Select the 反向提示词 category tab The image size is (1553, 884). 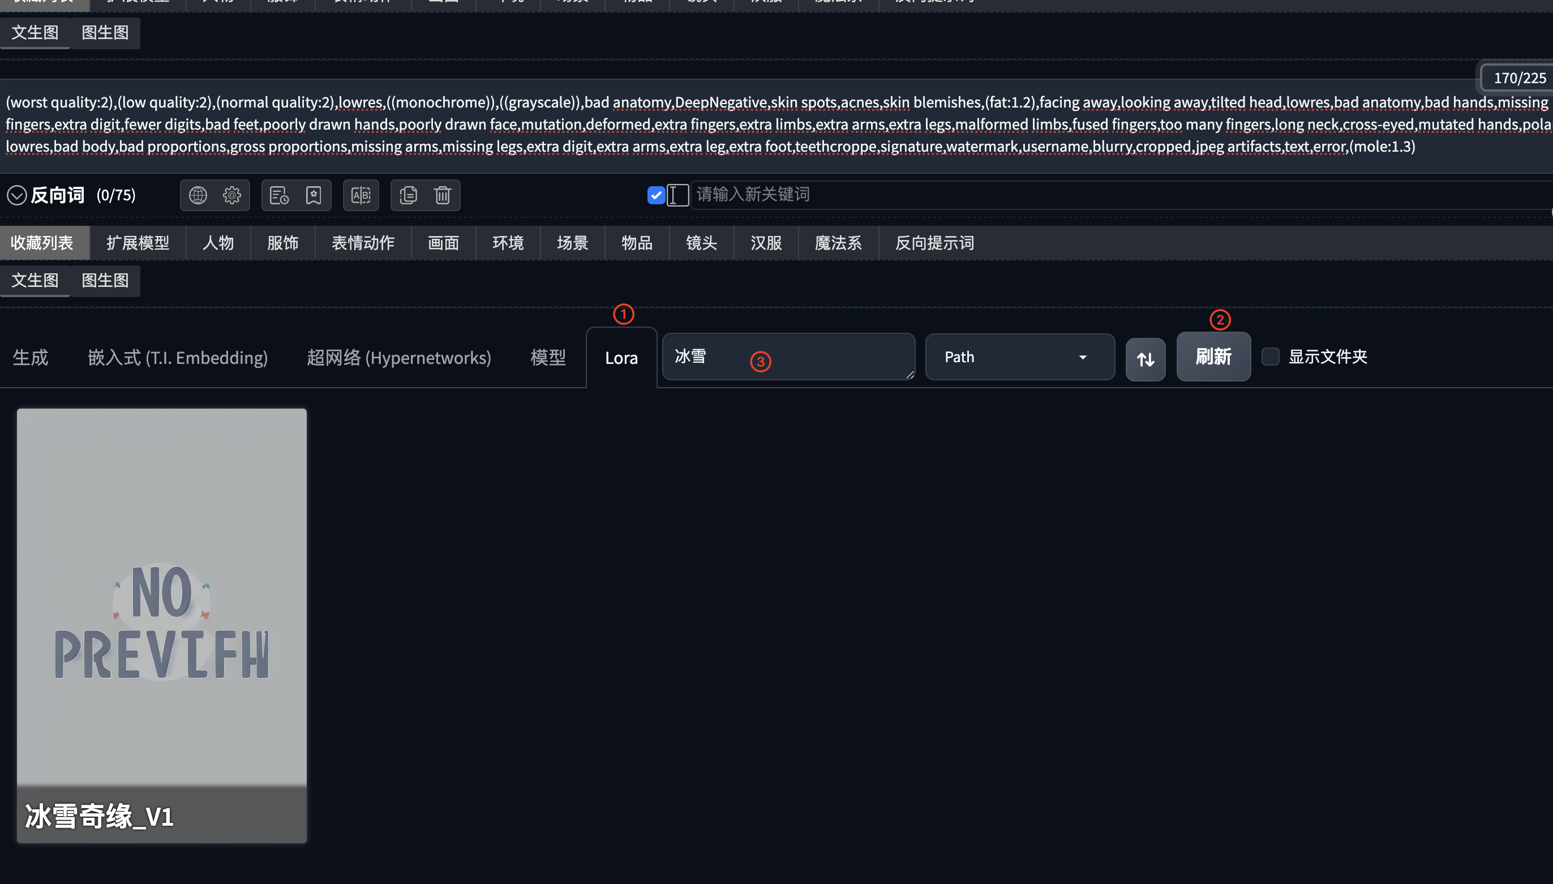point(934,243)
